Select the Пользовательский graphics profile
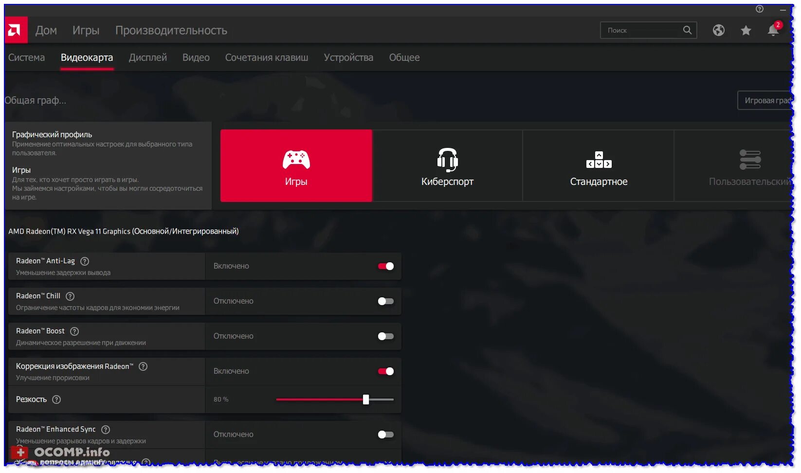 coord(734,165)
